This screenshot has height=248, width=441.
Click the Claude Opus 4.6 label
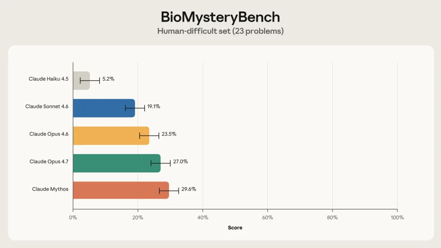[49, 134]
